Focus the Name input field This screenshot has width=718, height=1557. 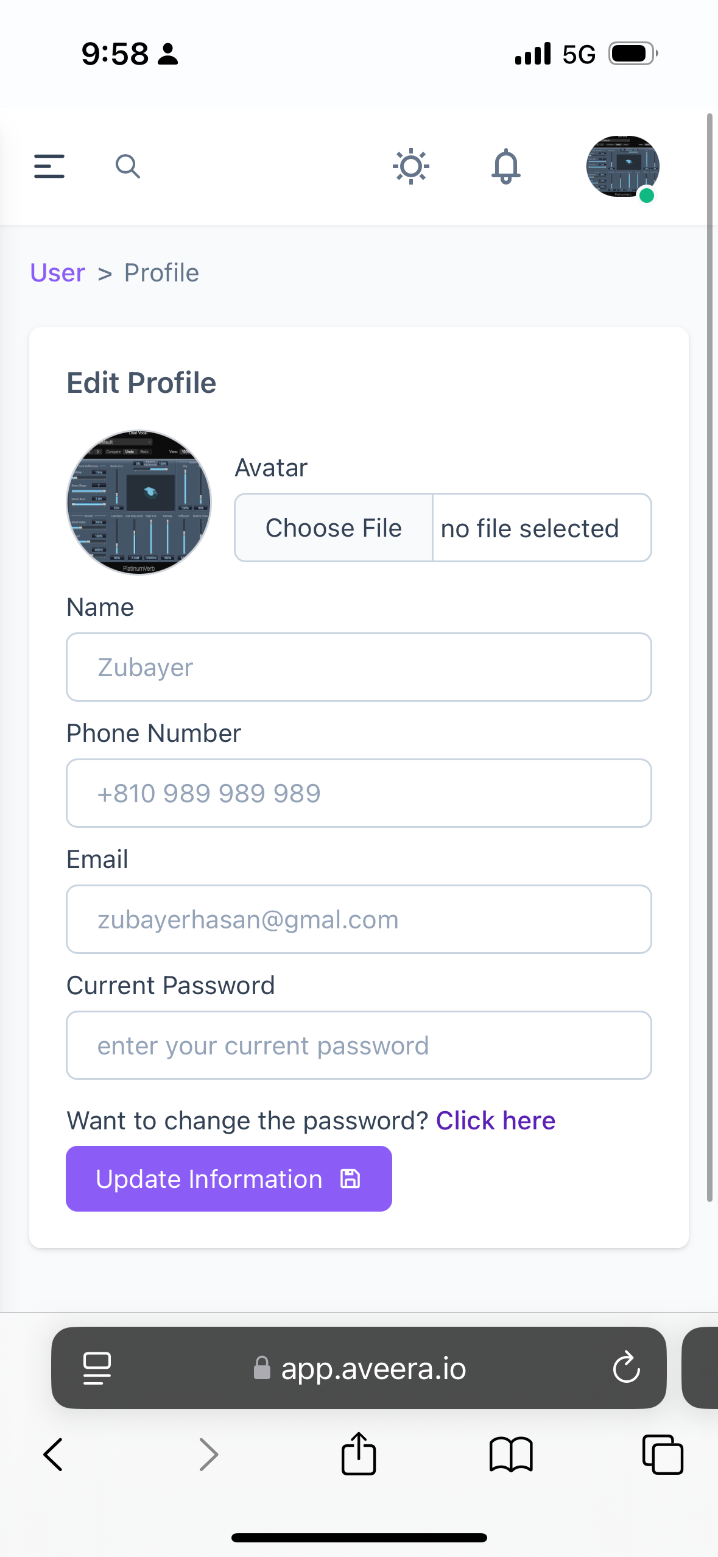pos(359,667)
